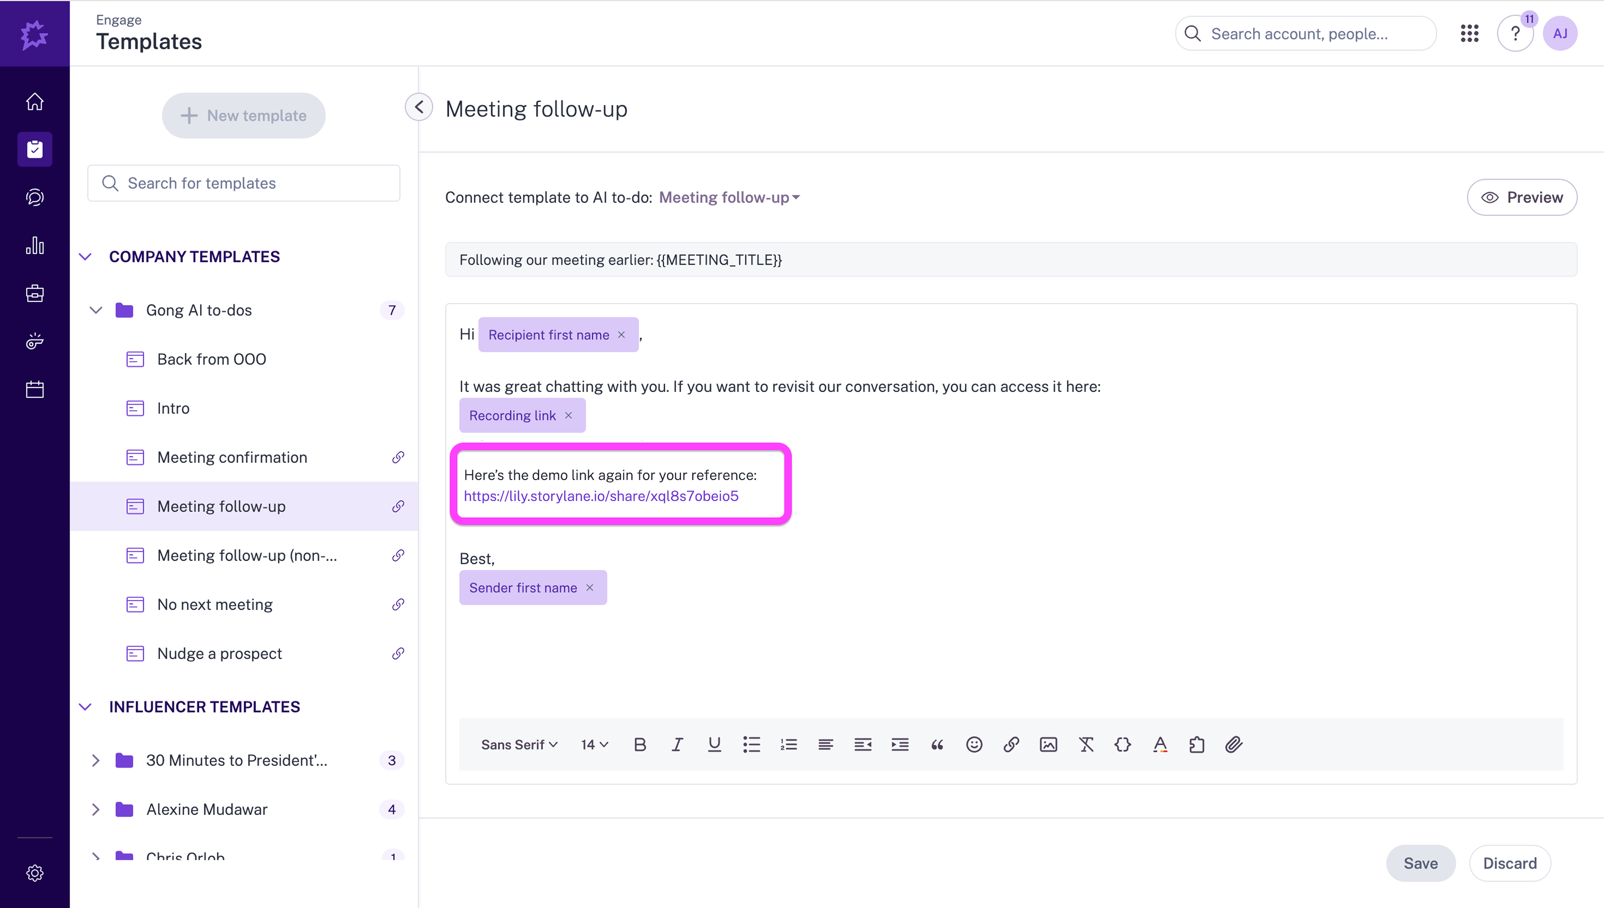Collapse the Company Templates section
Screen dimensions: 1604x908
pyautogui.click(x=85, y=257)
